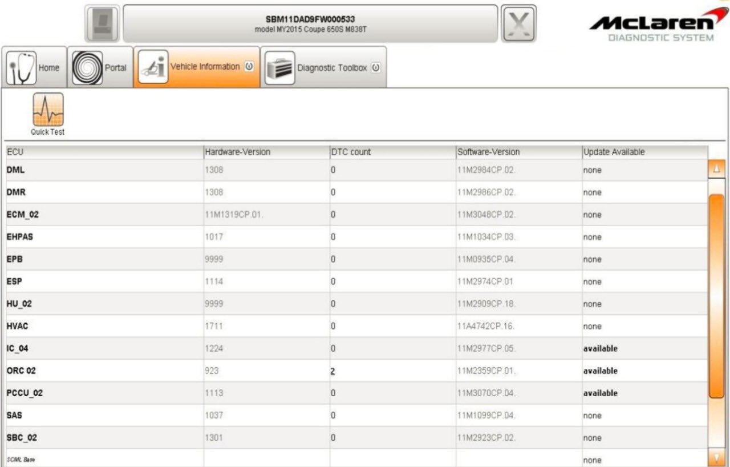Click Vehicle Information tab's small power symbol
The width and height of the screenshot is (730, 467).
click(249, 67)
